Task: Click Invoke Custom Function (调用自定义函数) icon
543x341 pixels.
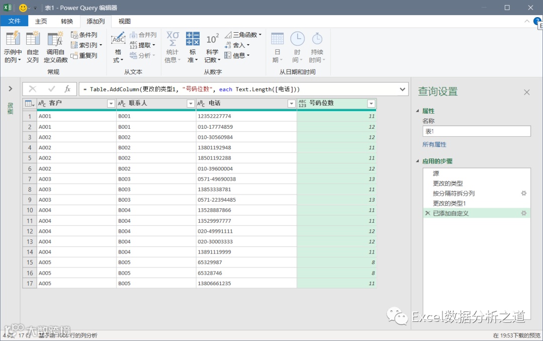Action: tap(55, 38)
